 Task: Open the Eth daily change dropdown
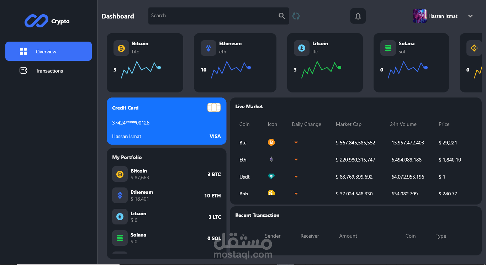tap(296, 159)
